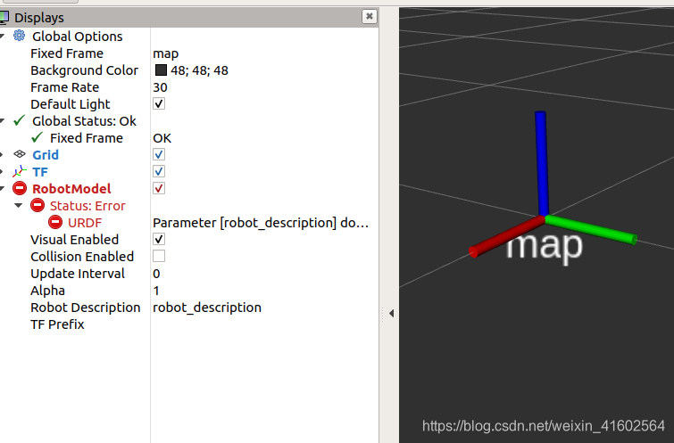Select the RobotModel display label
This screenshot has height=443, width=674.
click(x=71, y=188)
